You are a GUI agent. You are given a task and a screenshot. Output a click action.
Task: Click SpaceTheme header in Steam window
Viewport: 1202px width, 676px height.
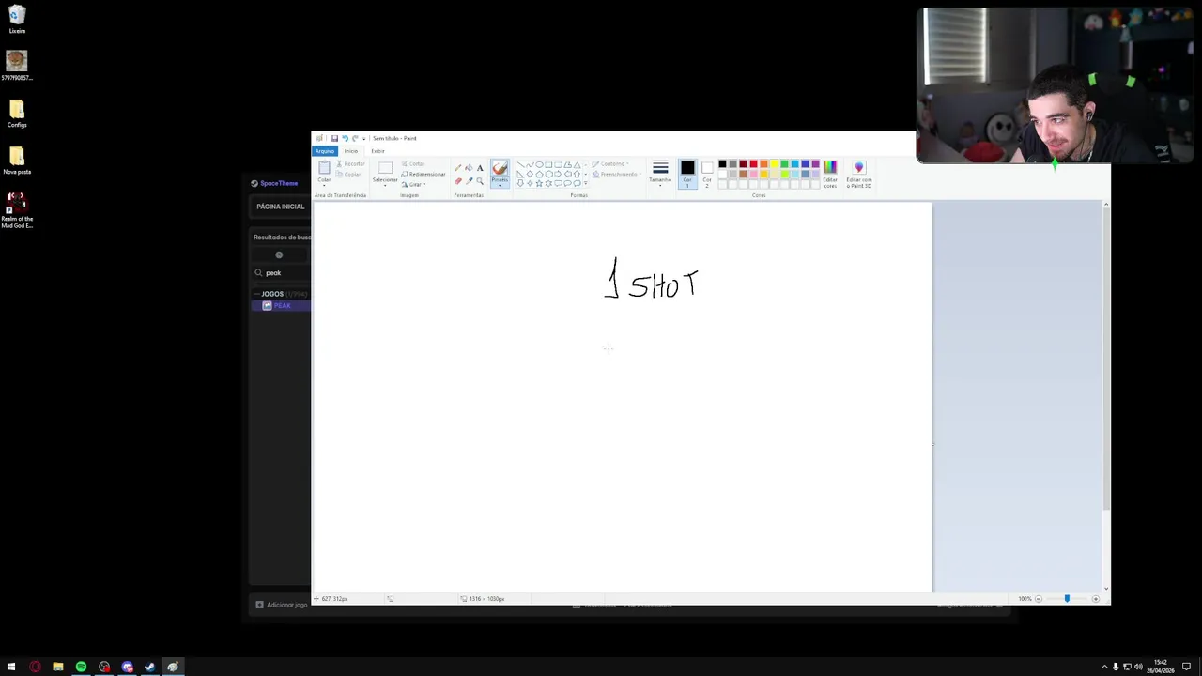274,183
